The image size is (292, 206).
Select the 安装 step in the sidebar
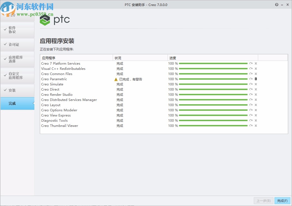pyautogui.click(x=12, y=90)
